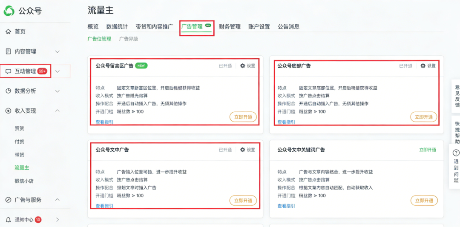Click the 公众号底部广告 card title
This screenshot has width=460, height=227.
[294, 66]
